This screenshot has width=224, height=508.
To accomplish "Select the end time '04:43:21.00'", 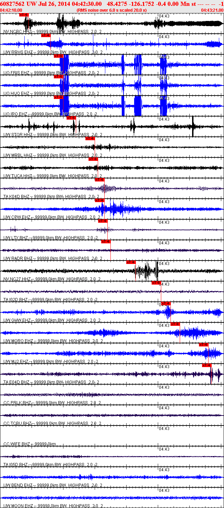I will coord(213,10).
